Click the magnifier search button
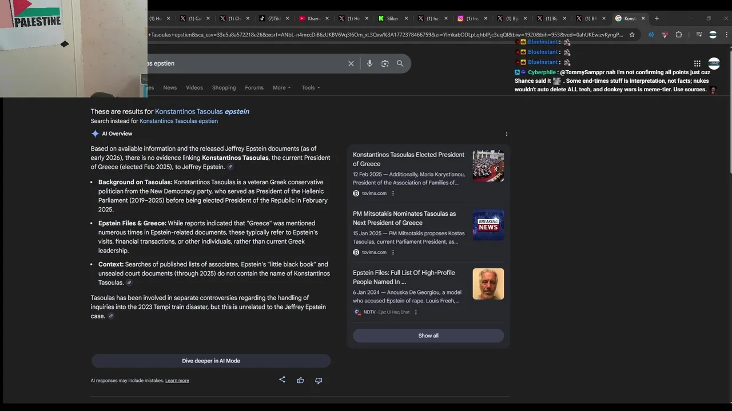Viewport: 732px width, 411px height. point(400,63)
